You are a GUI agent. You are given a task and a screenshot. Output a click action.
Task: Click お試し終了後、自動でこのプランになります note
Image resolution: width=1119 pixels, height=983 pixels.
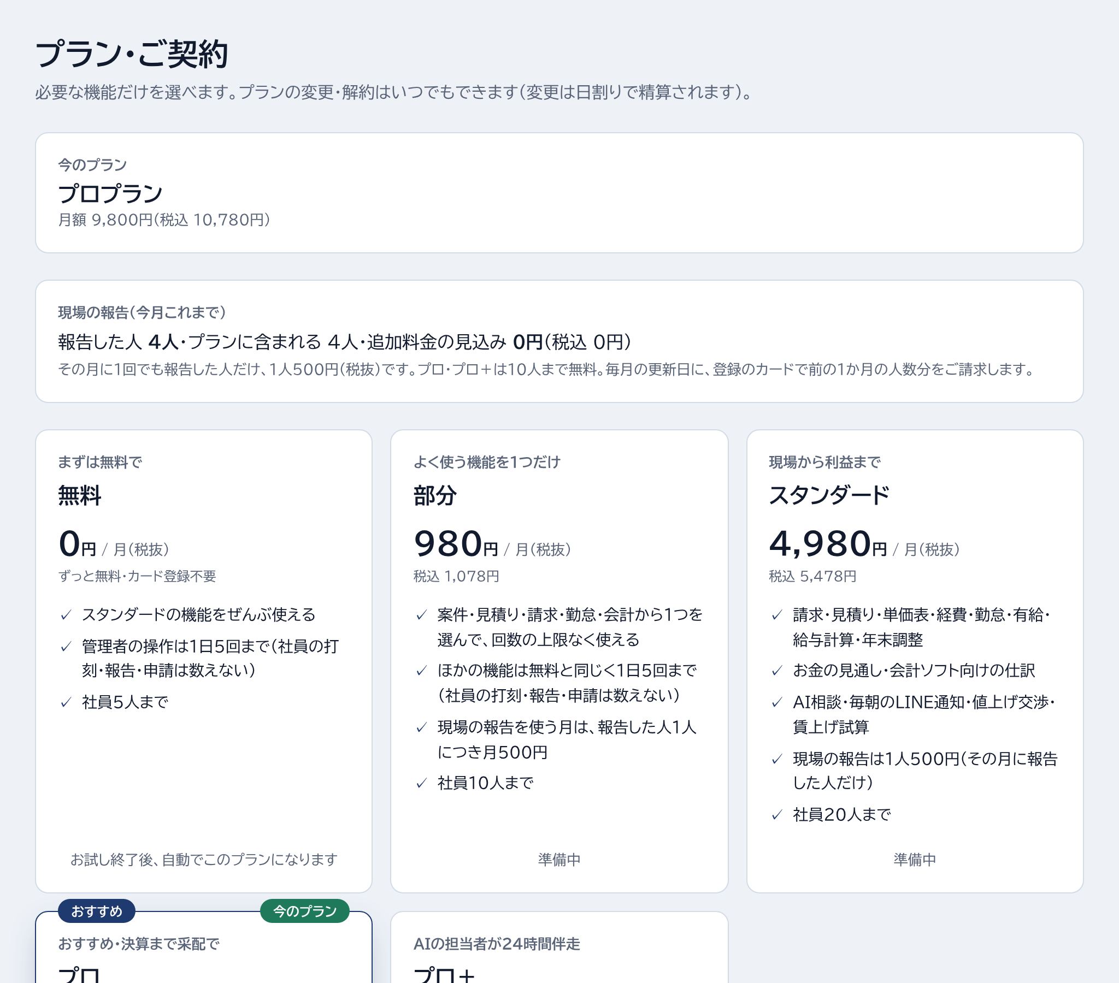pyautogui.click(x=204, y=860)
